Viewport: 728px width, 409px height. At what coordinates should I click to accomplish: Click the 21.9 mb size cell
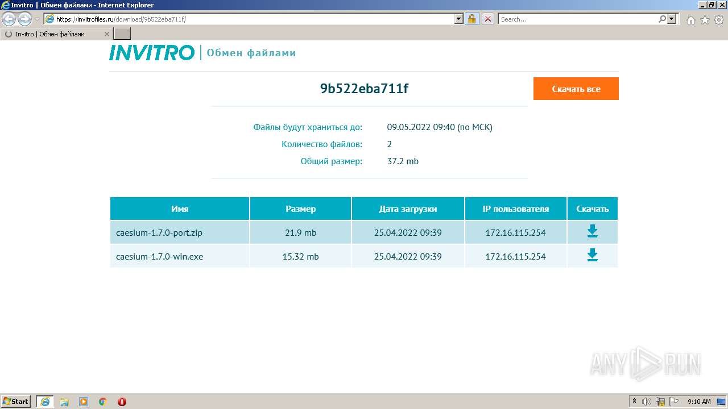[300, 232]
